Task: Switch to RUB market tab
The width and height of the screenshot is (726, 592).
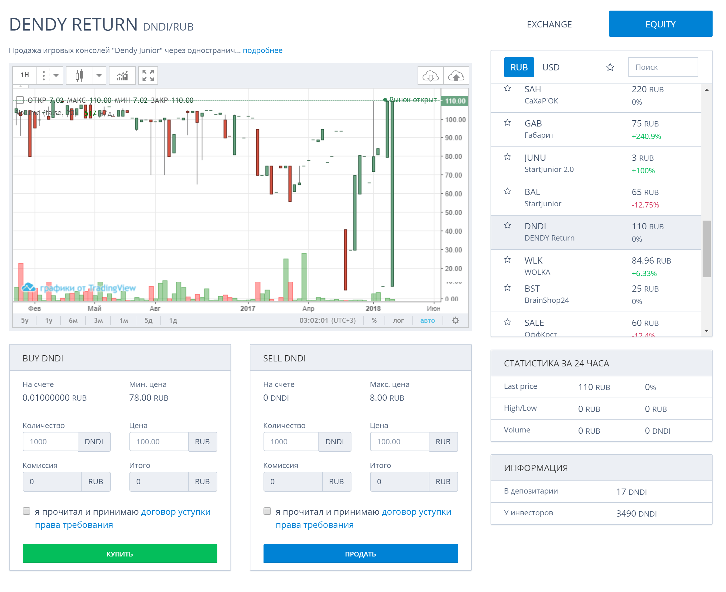Action: (520, 68)
